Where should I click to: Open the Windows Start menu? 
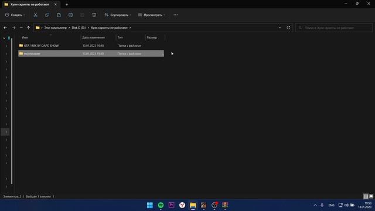click(x=150, y=205)
